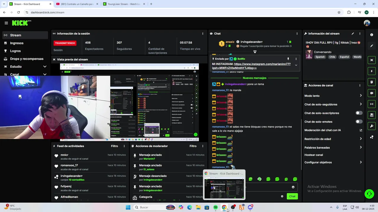Viewport: 378px width, 212px height.
Task: Open the profile avatar menu
Action: point(367,23)
